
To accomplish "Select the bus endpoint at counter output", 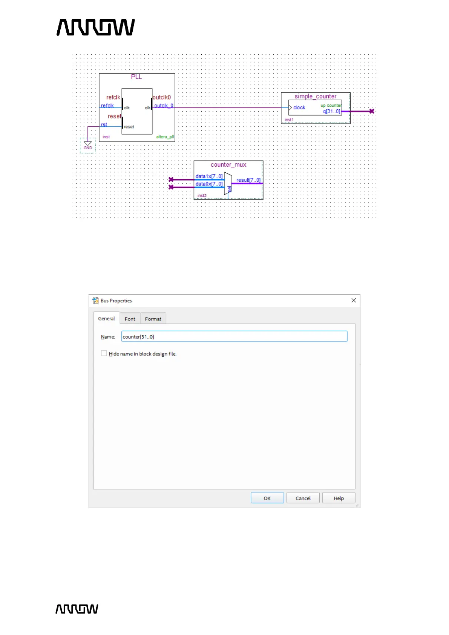I will (x=372, y=111).
